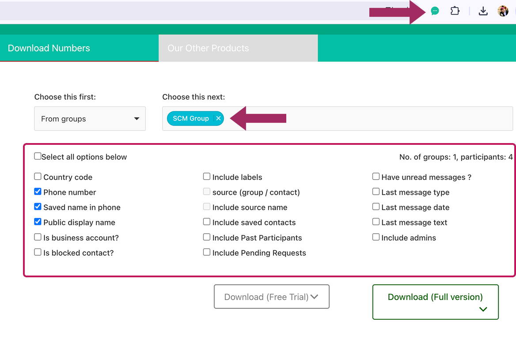This screenshot has height=340, width=516.
Task: Enable the Country code checkbox
Action: pyautogui.click(x=38, y=177)
